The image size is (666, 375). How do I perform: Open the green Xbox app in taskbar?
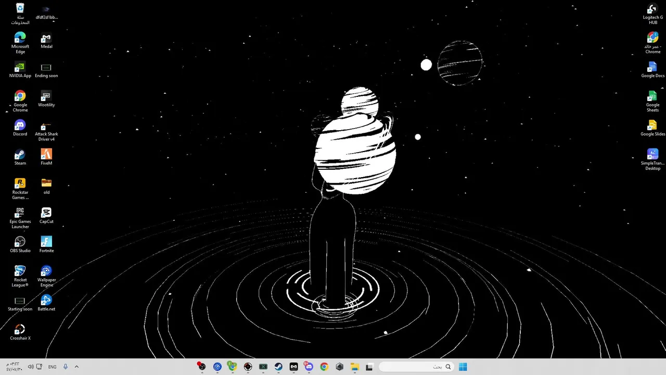click(263, 367)
